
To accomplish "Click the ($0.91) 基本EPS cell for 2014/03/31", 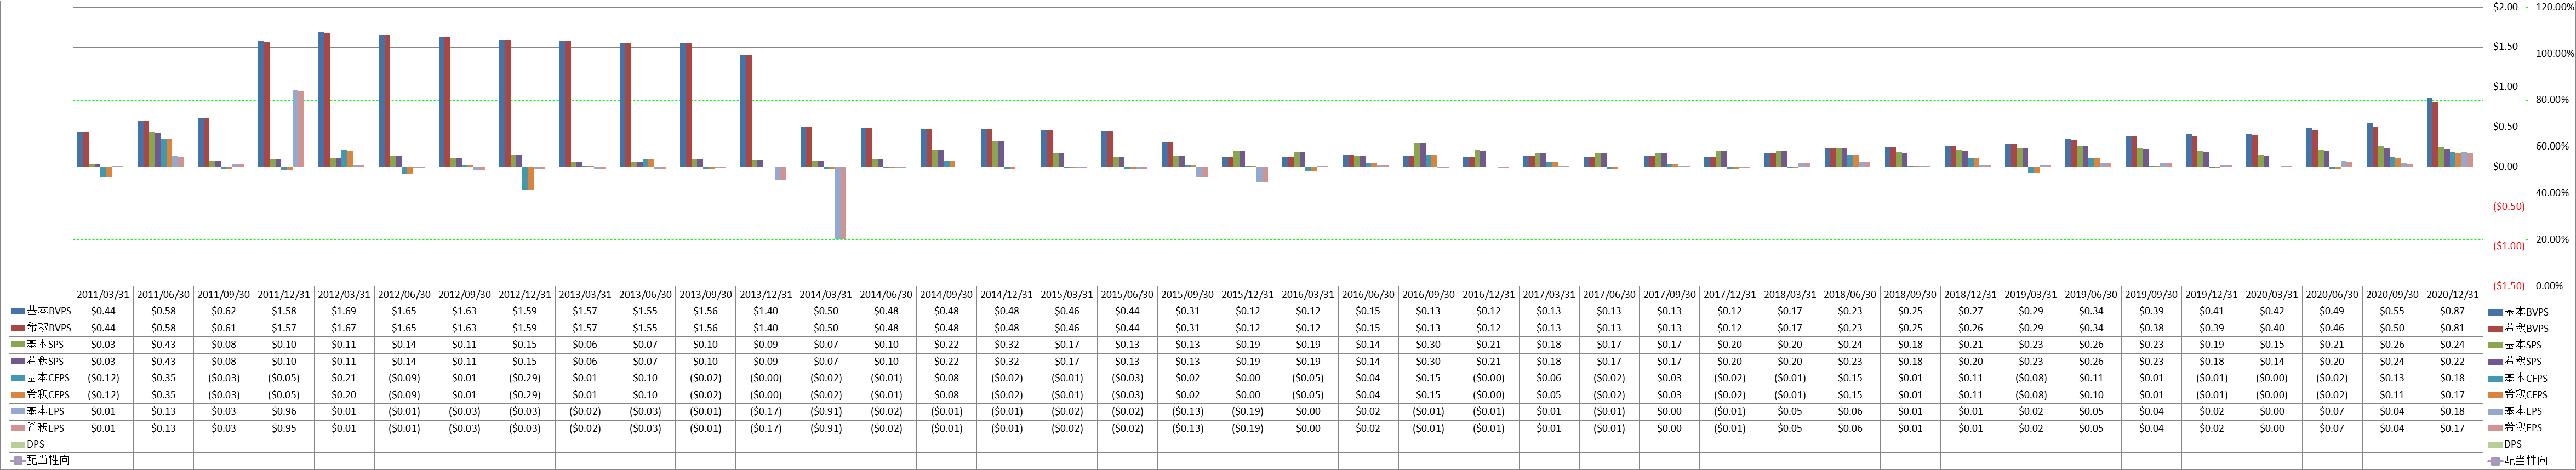I will [826, 411].
